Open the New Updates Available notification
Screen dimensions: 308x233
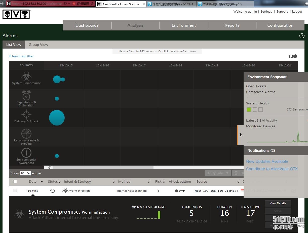267,162
